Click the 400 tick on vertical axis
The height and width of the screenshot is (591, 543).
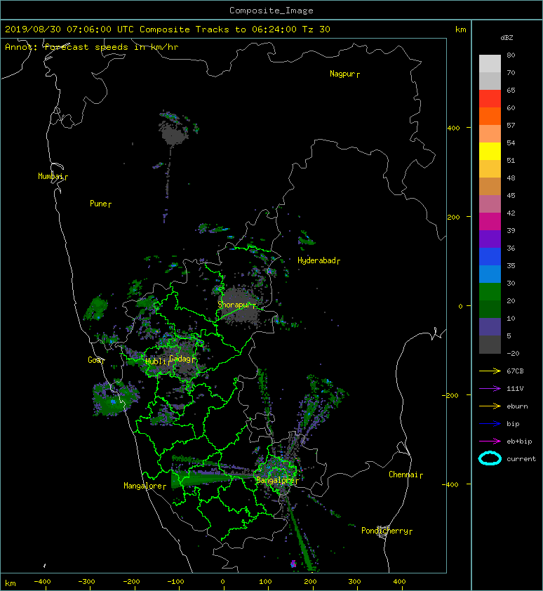[x=454, y=128]
